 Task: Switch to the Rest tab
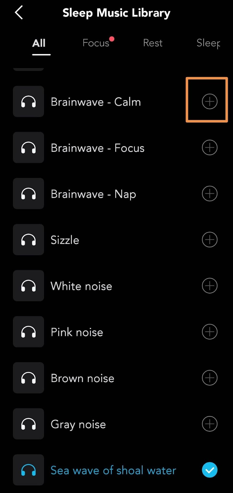pos(153,43)
